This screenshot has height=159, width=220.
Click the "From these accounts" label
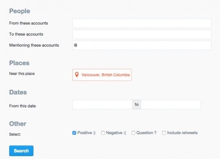point(29,23)
